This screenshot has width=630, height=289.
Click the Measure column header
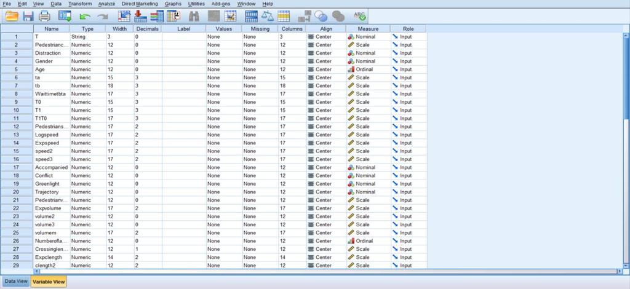(368, 29)
